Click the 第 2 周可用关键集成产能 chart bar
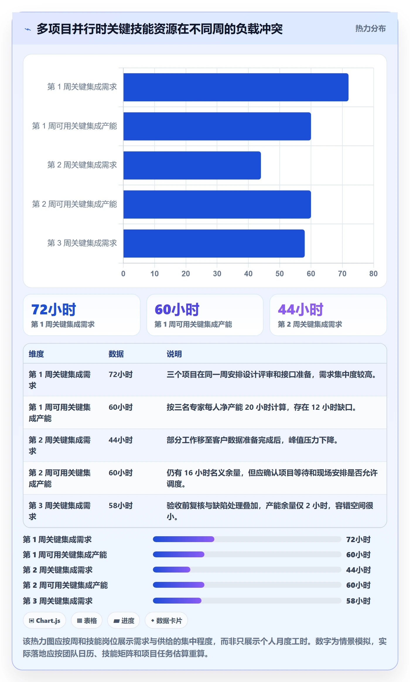410x682 pixels. coord(217,205)
